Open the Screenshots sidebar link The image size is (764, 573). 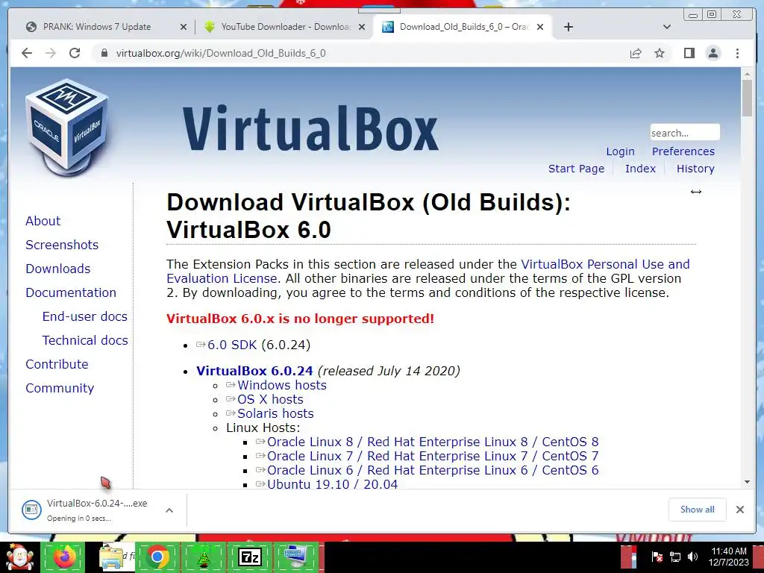click(62, 245)
